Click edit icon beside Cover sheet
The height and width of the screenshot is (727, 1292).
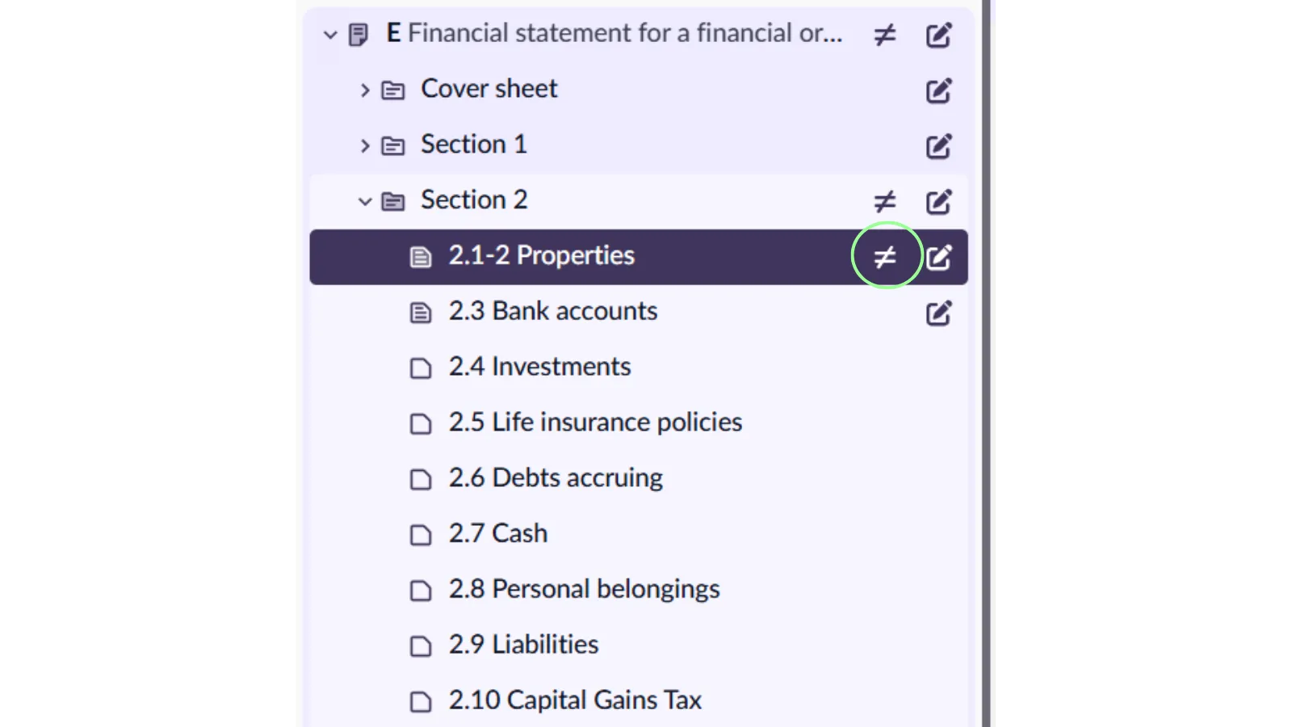(x=938, y=90)
